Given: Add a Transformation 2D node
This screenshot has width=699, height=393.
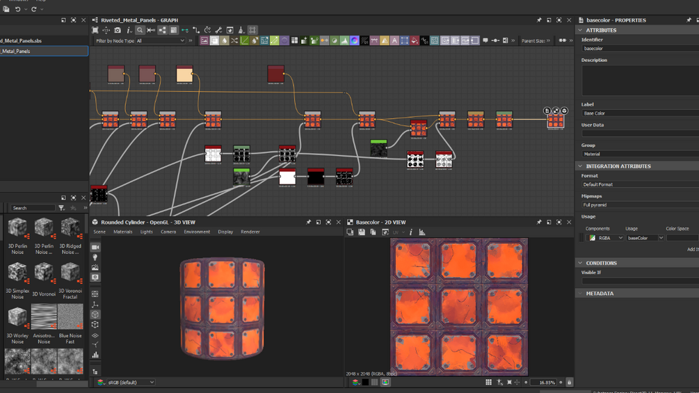Looking at the screenshot, I should (404, 40).
